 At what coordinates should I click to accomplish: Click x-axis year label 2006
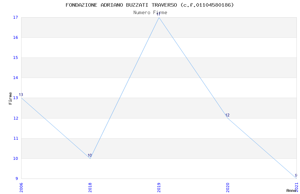point(21,188)
